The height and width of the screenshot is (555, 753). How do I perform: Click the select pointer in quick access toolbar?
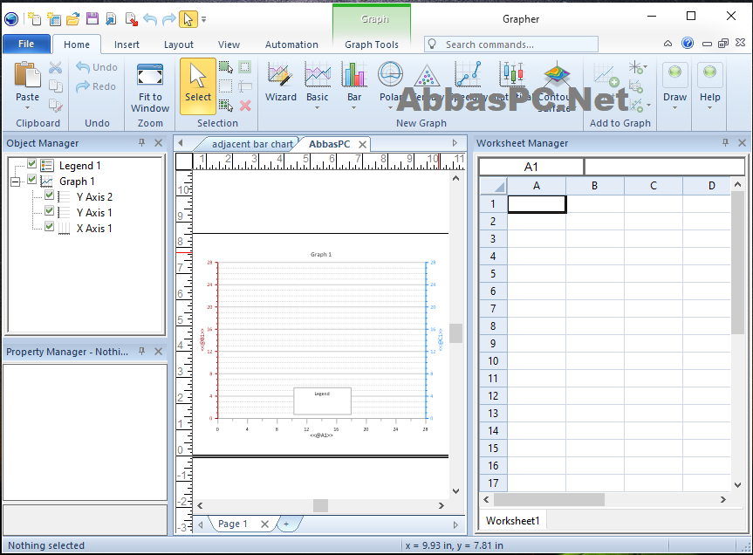click(188, 18)
